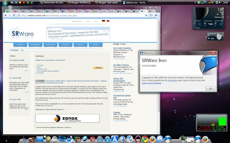Switch to the last tab in the browser tab strip

pos(151,11)
